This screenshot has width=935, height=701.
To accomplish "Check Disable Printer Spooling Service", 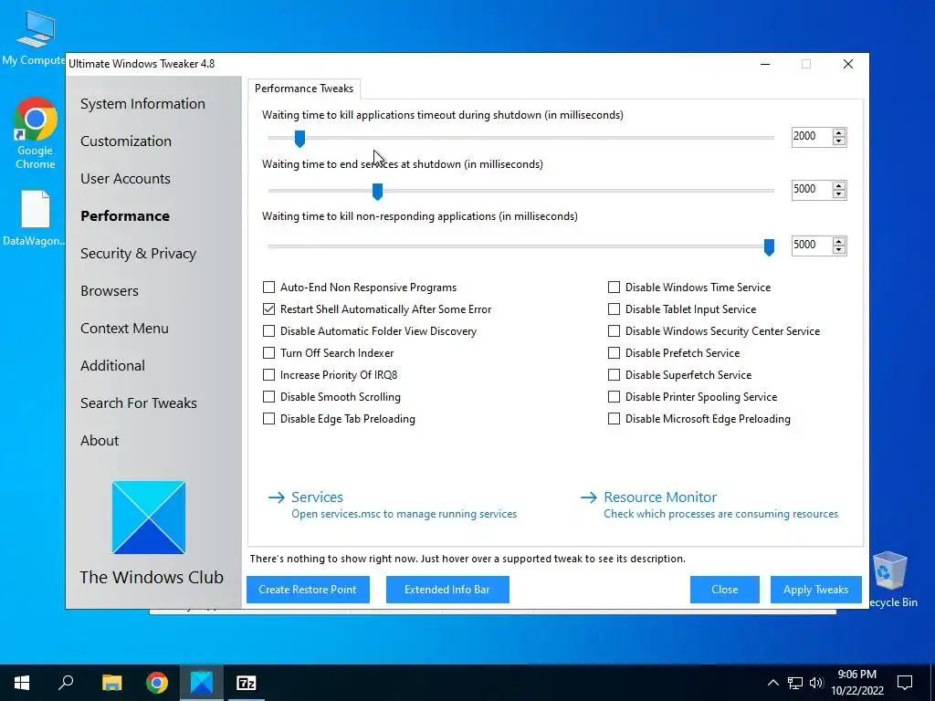I will [614, 397].
